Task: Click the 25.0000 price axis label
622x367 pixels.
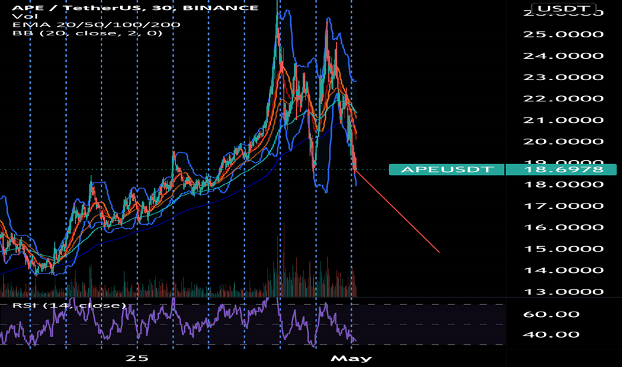Action: pyautogui.click(x=564, y=35)
